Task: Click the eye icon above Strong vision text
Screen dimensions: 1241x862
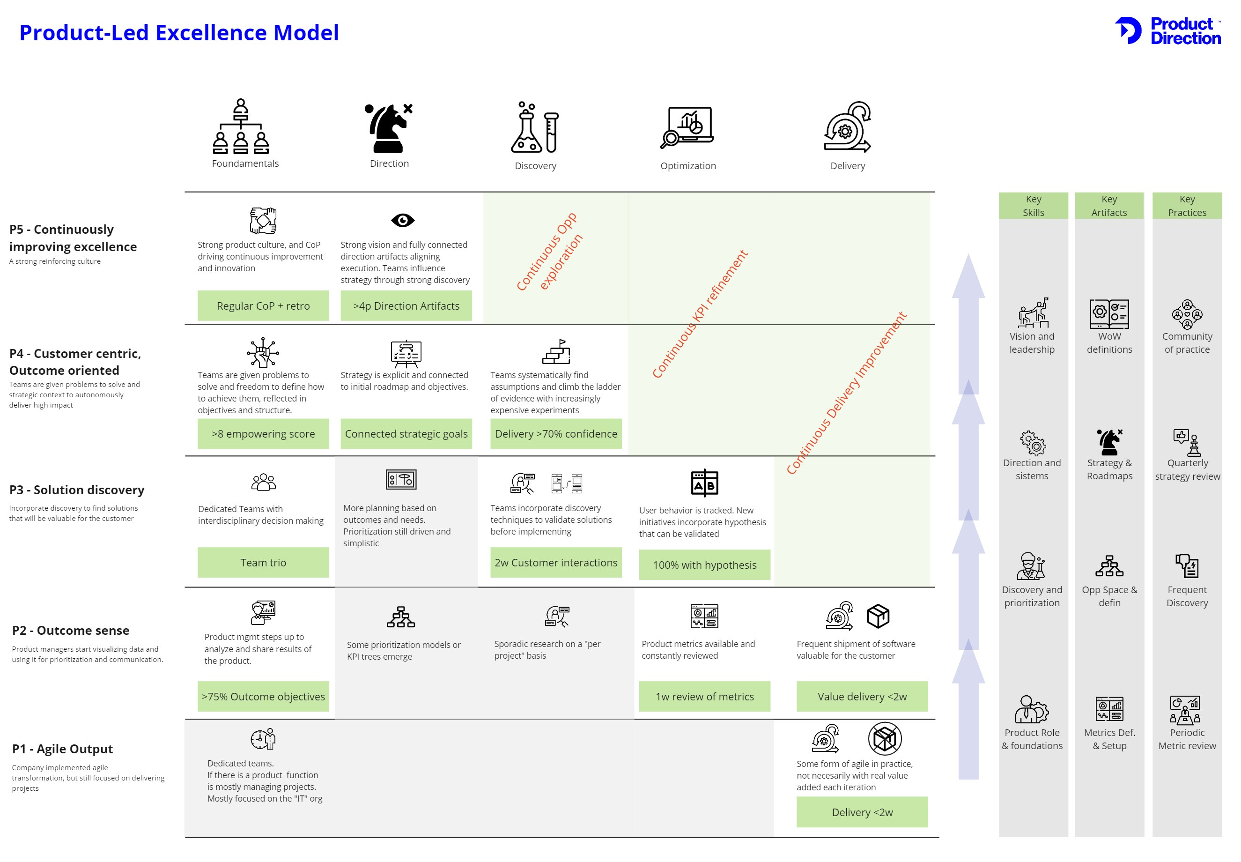Action: coord(402,220)
